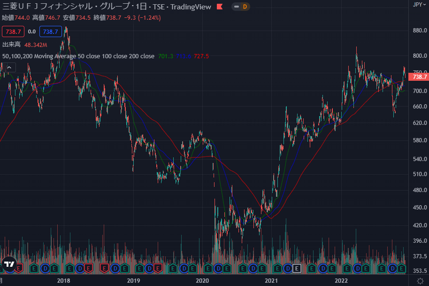Click the current price label 738.7 on the axis

418,77
